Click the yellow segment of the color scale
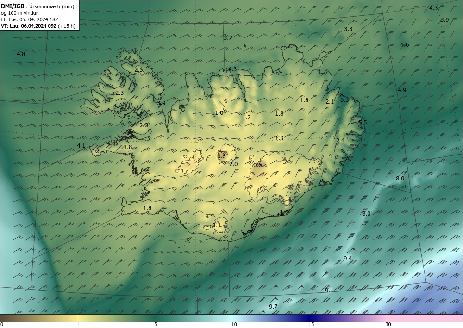Image resolution: width=463 pixels, height=328 pixels. tap(79, 318)
